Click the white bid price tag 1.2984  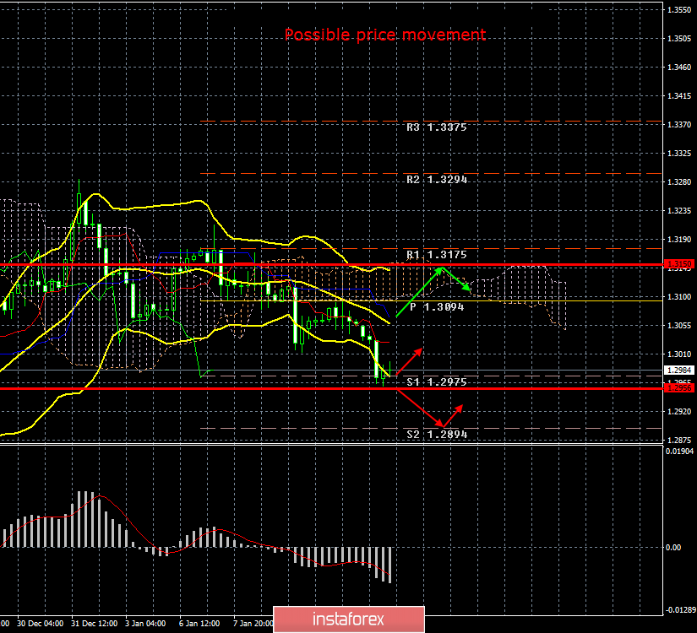[681, 370]
